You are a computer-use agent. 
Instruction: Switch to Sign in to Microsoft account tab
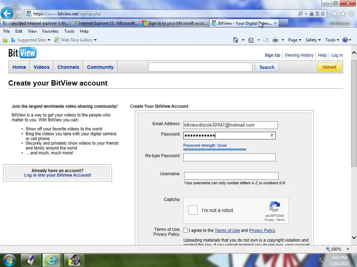point(174,23)
